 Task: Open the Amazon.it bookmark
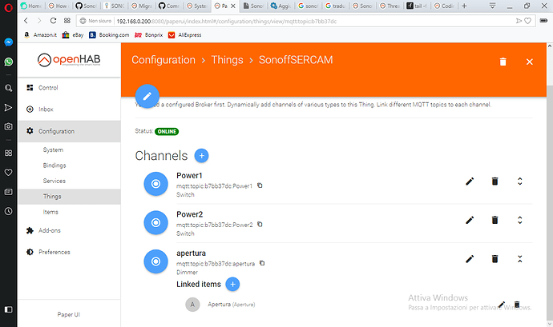pos(41,35)
